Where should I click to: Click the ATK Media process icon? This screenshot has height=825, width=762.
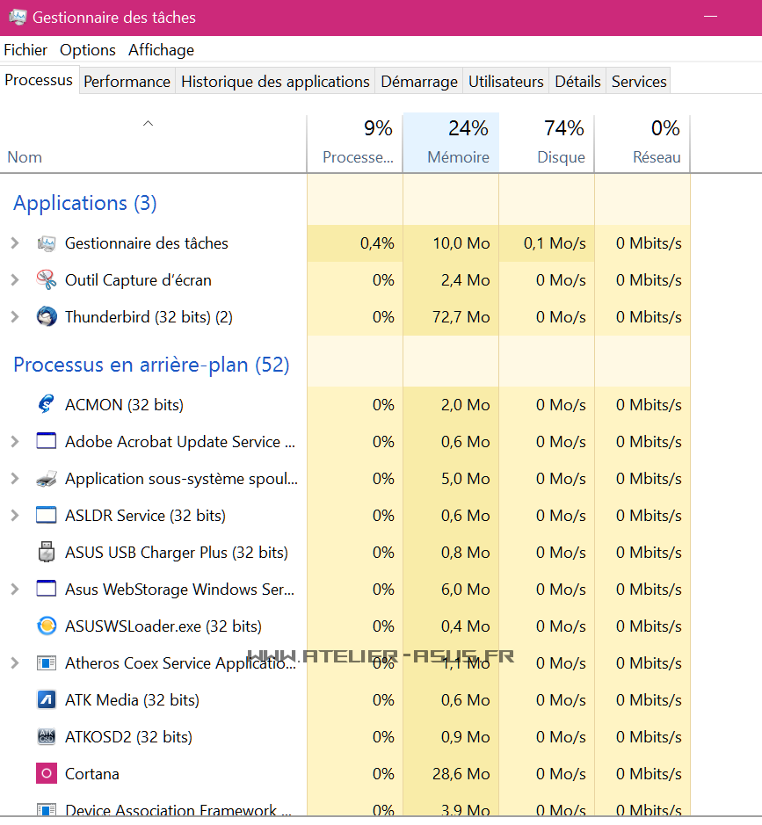pyautogui.click(x=47, y=700)
